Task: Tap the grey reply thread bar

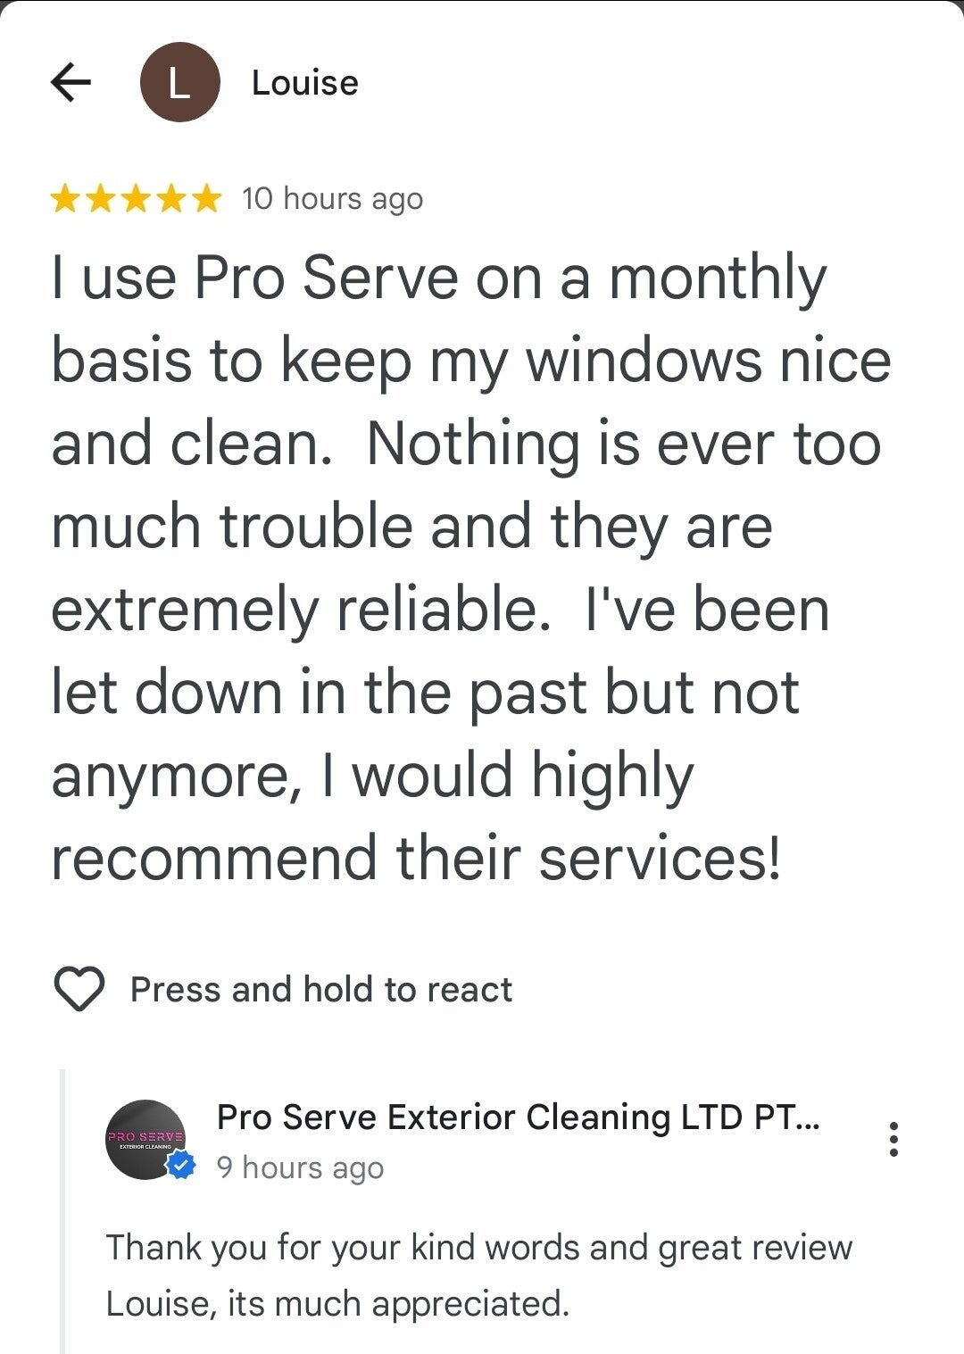Action: [x=62, y=1211]
